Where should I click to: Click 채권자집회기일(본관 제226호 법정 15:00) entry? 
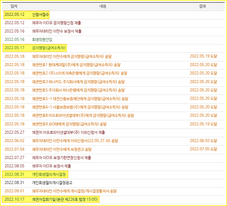click(65, 199)
